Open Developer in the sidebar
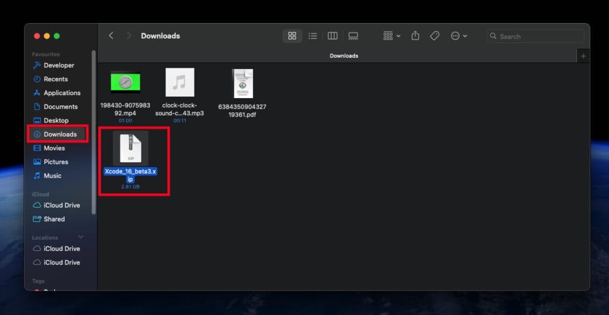609x315 pixels. pyautogui.click(x=59, y=65)
